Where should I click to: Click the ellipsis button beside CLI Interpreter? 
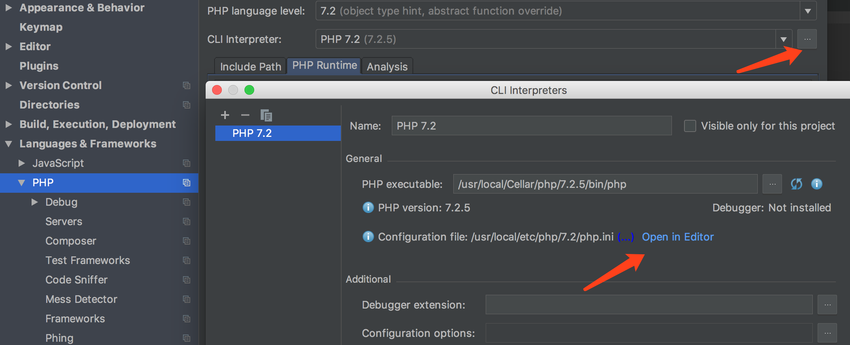point(807,39)
